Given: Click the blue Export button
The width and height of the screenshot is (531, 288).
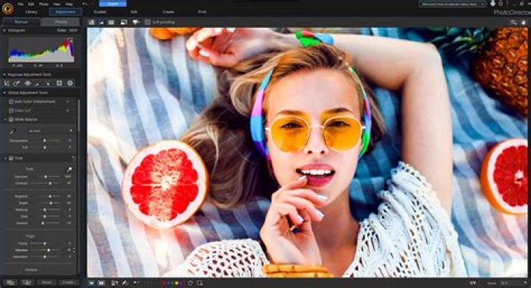Looking at the screenshot, I should click(x=113, y=4).
